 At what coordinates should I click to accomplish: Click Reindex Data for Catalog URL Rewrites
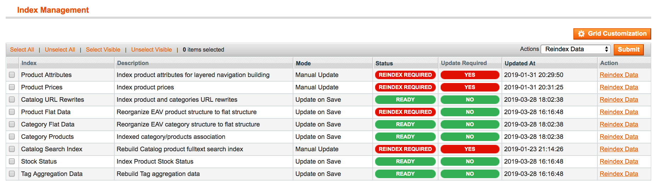pos(619,100)
